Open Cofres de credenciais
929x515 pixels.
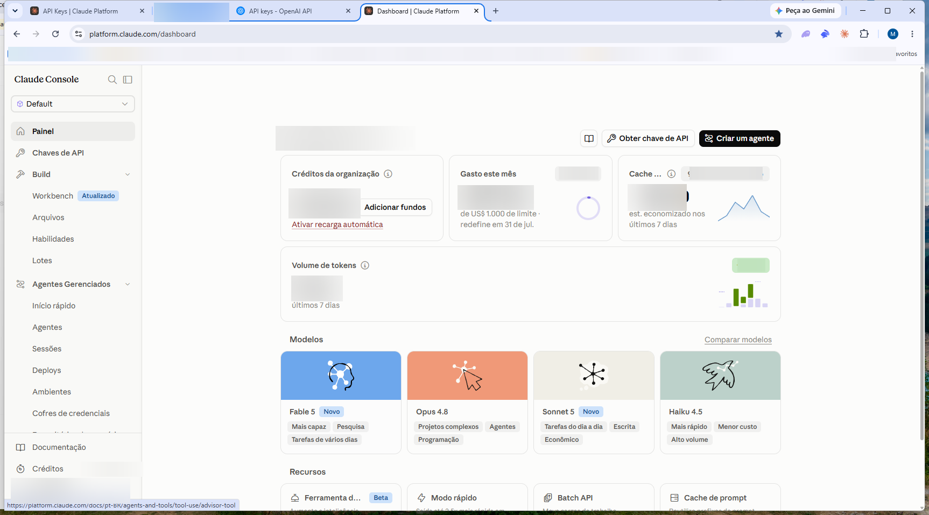71,413
